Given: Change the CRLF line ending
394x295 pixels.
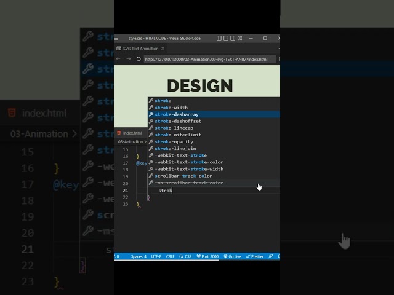Looking at the screenshot, I should tap(170, 256).
